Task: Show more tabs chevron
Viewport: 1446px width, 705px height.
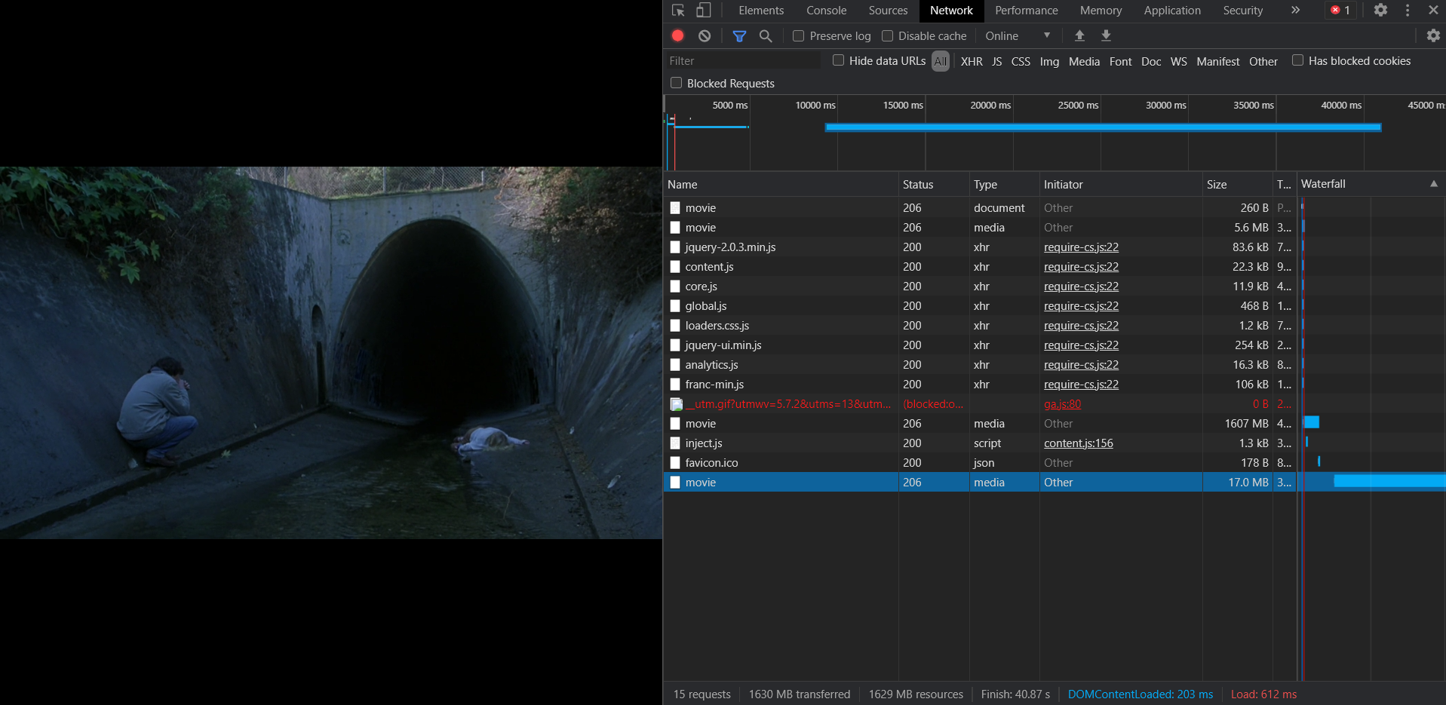Action: pyautogui.click(x=1295, y=11)
